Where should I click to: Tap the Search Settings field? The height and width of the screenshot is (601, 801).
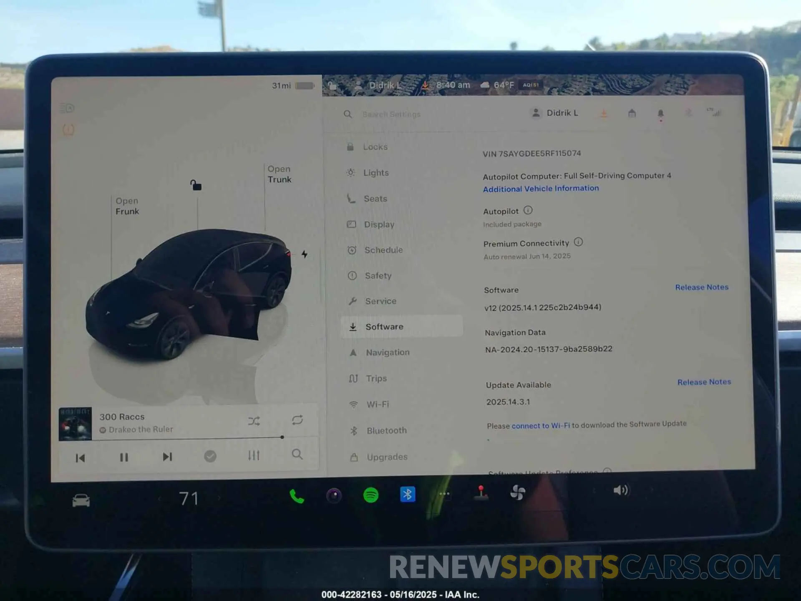point(391,114)
